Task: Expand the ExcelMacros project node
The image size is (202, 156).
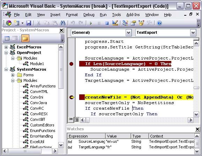Action: point(6,47)
